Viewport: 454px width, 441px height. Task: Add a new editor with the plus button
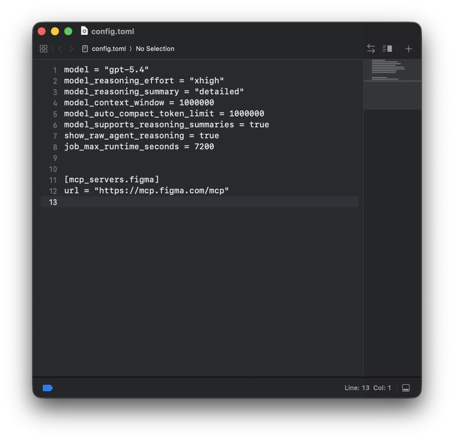tap(409, 49)
